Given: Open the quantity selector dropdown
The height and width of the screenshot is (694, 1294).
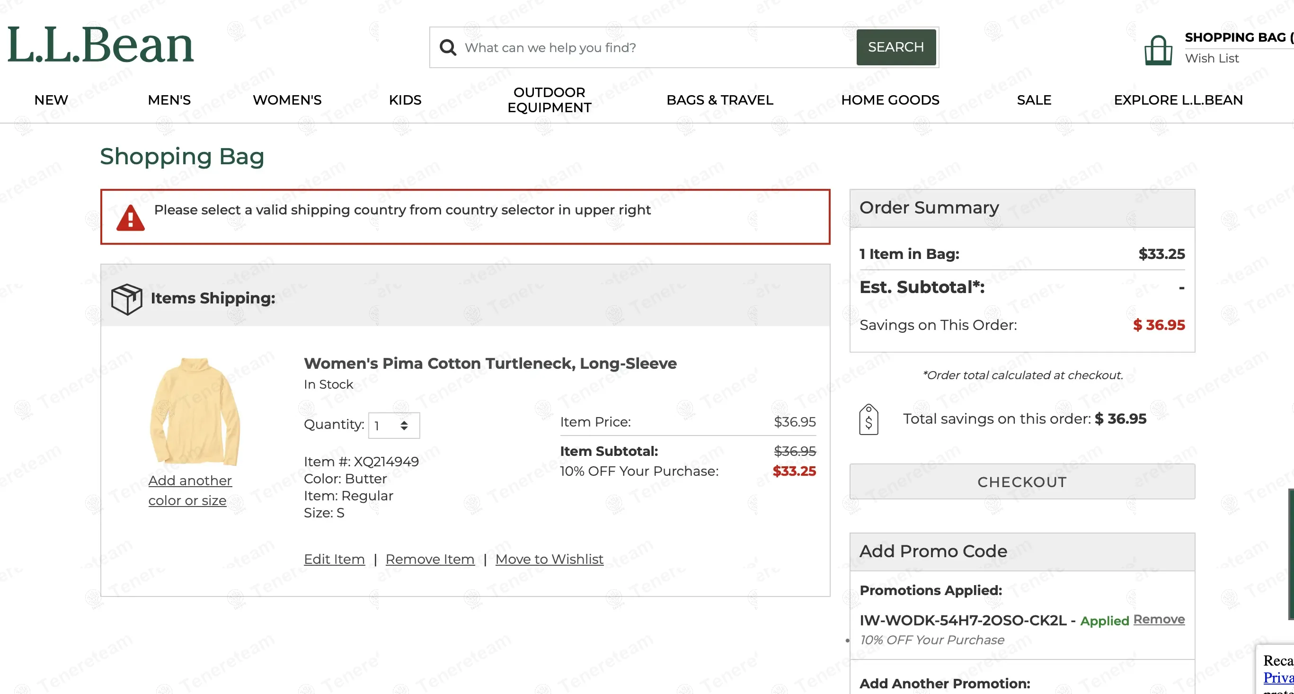Looking at the screenshot, I should click(x=394, y=426).
